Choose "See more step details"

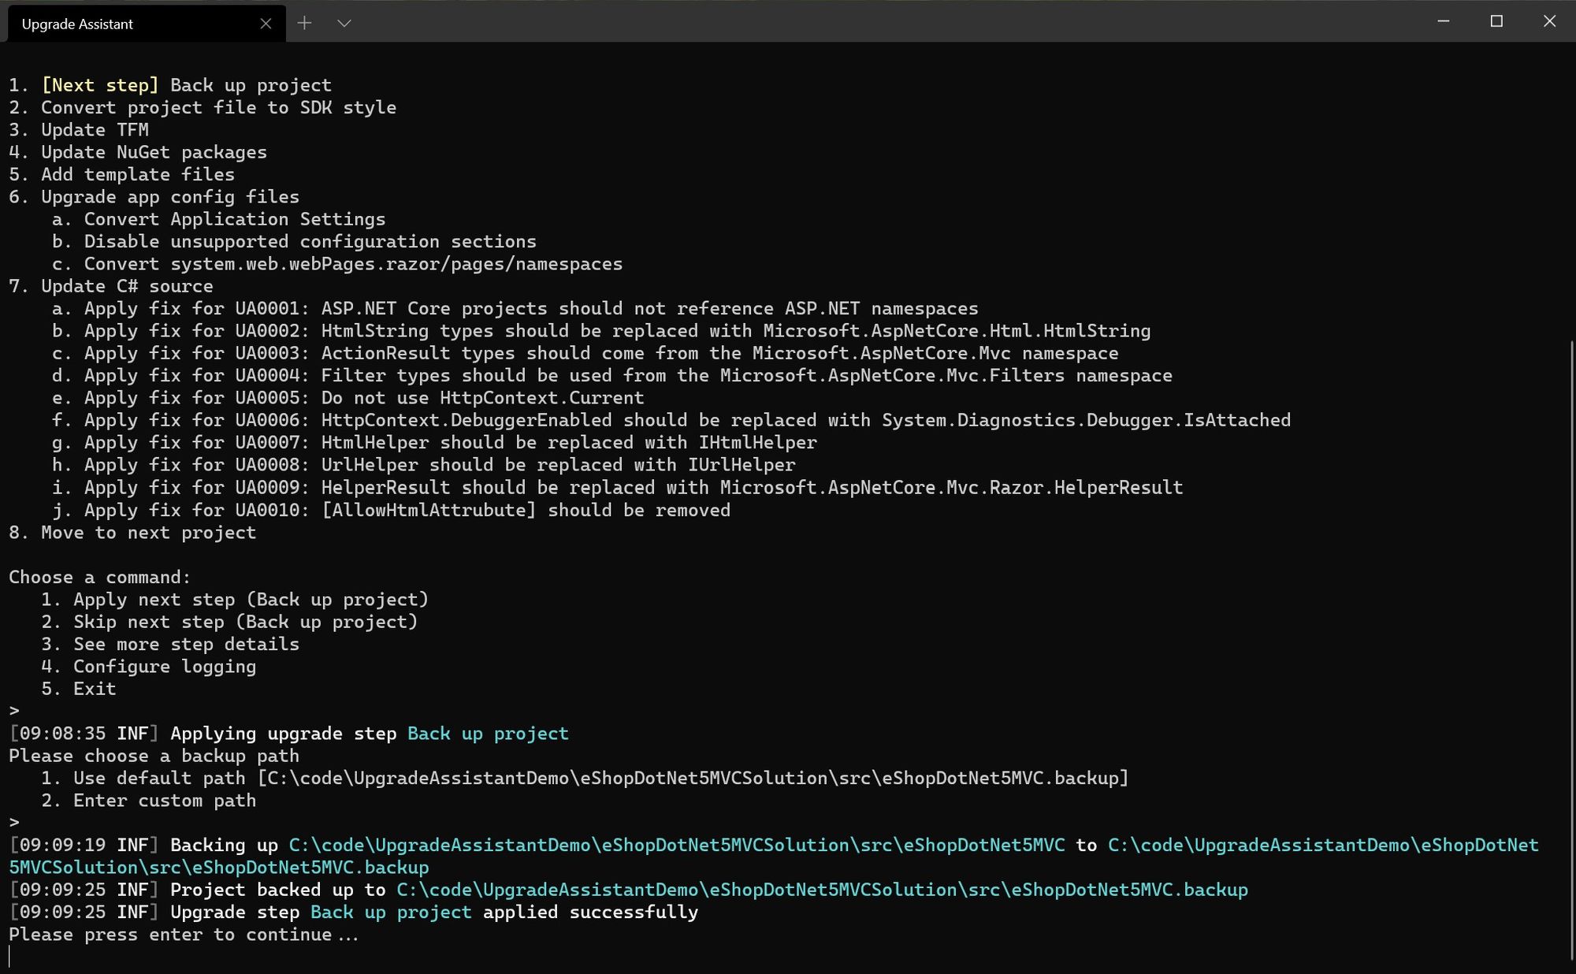[186, 644]
